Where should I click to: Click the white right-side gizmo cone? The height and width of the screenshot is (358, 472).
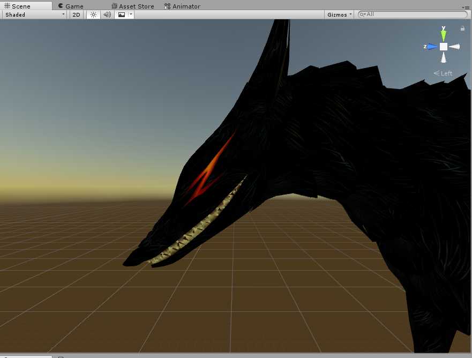point(455,47)
